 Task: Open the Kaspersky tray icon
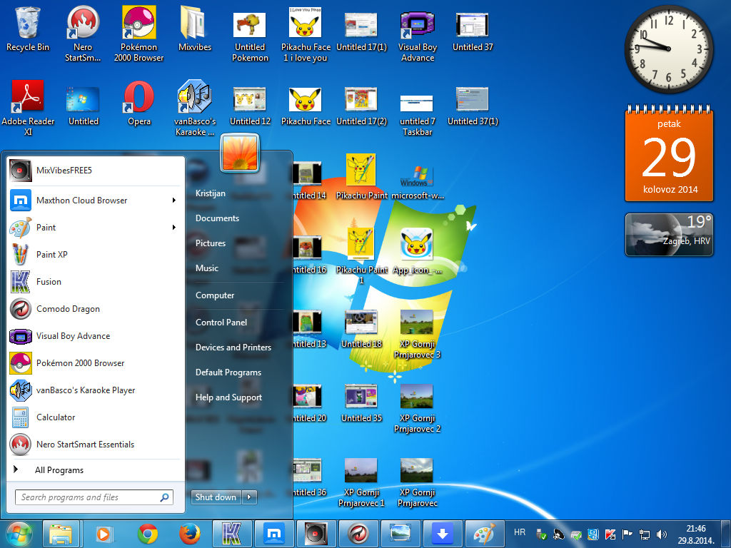coord(610,534)
